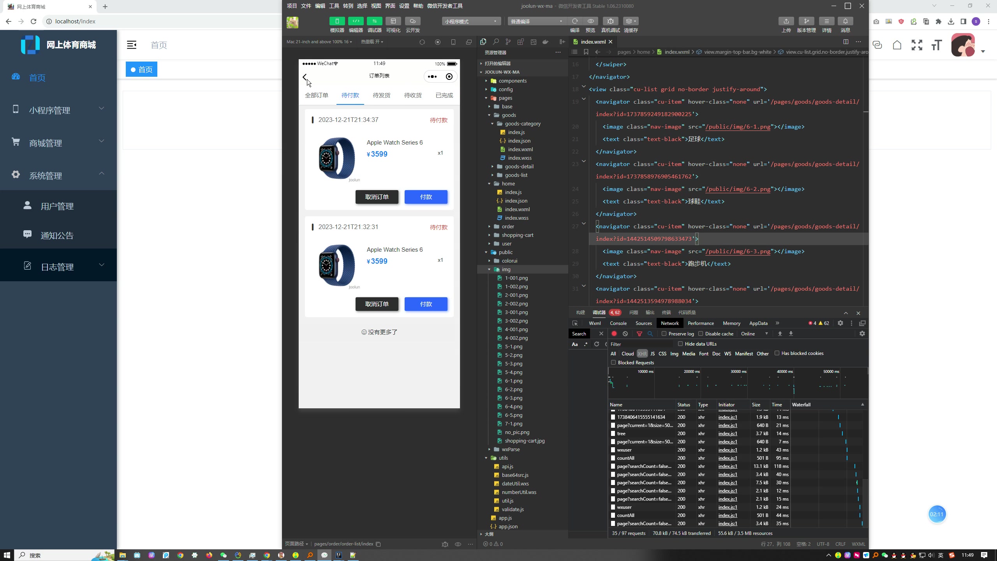Expand the 小程序管理 sidebar menu
Screen dimensions: 997x561
pyautogui.click(x=58, y=110)
